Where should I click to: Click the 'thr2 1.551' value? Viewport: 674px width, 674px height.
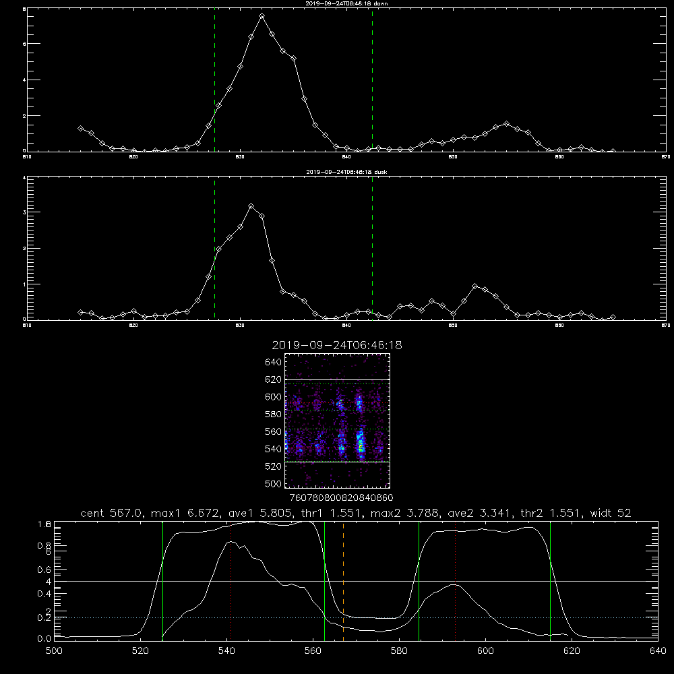tap(551, 513)
